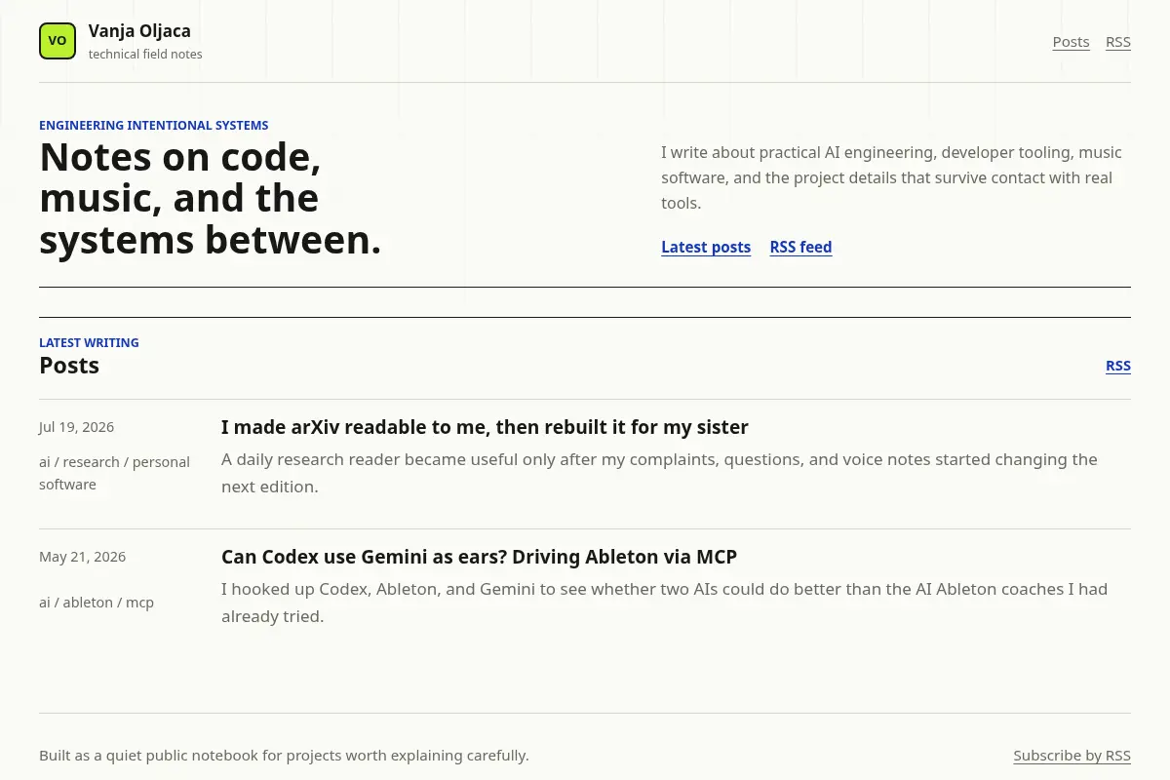1170x780 pixels.
Task: Click the ai / research / personal software tags
Action: click(x=114, y=473)
